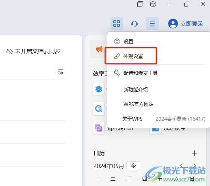Click the user avatar icon
This screenshot has height=186, width=210.
coord(173,24)
